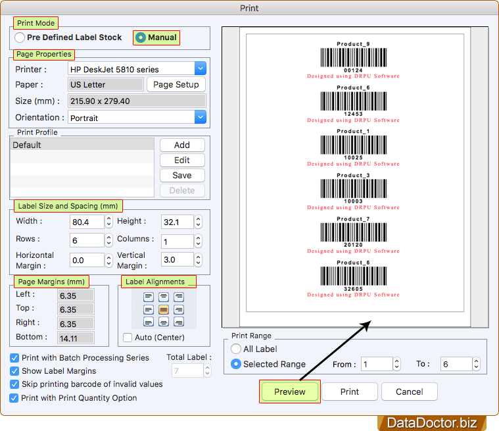The width and height of the screenshot is (499, 431).
Task: Select top-center label alignment icon
Action: pos(164,297)
